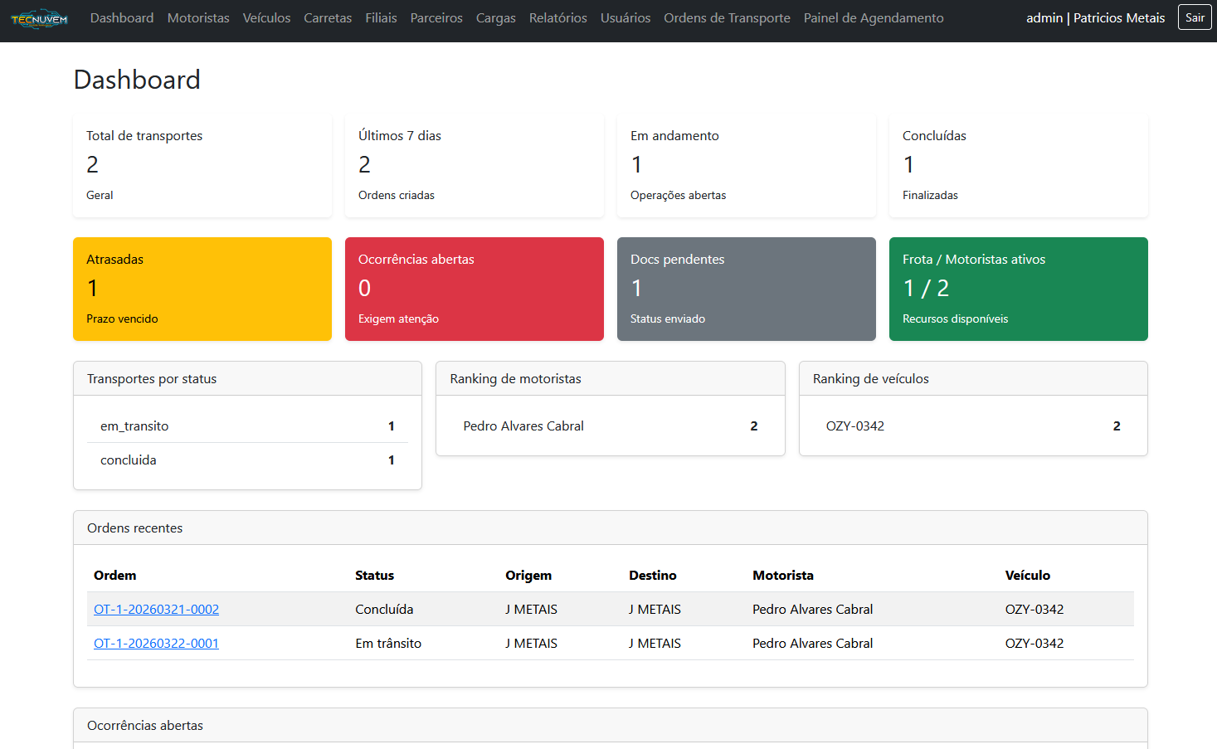Open order OT-1-20260321-0002
The width and height of the screenshot is (1217, 749).
click(x=156, y=610)
